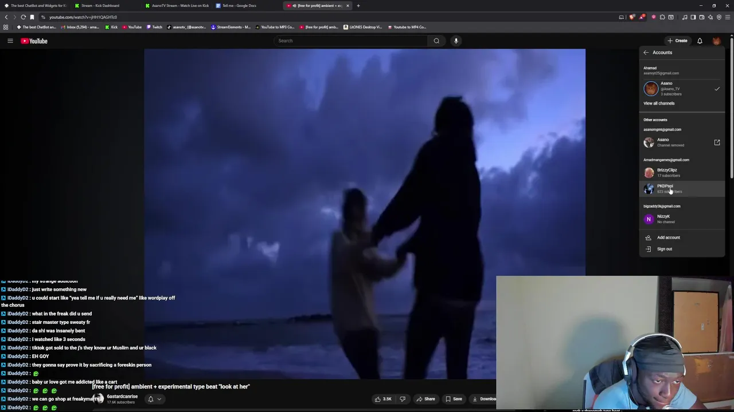The image size is (734, 412).
Task: Open the YouTube guide hamburger menu
Action: click(x=10, y=41)
